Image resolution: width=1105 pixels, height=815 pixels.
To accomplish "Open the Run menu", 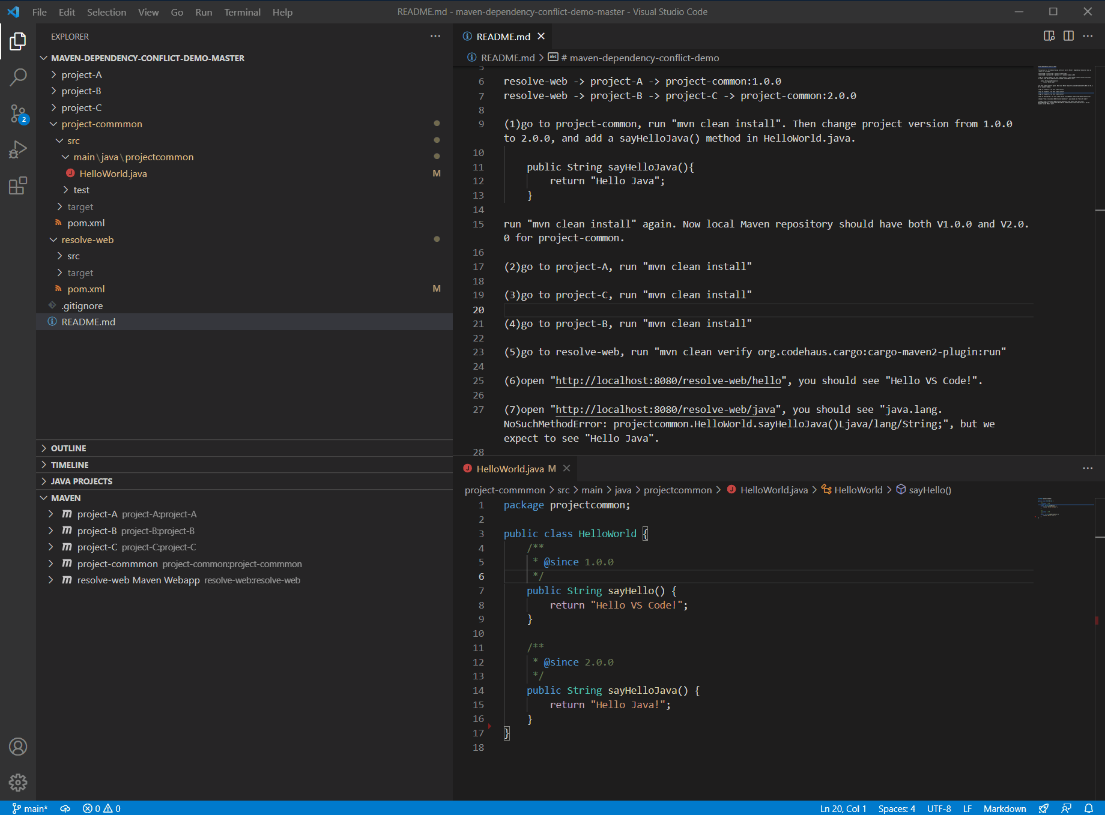I will 204,12.
